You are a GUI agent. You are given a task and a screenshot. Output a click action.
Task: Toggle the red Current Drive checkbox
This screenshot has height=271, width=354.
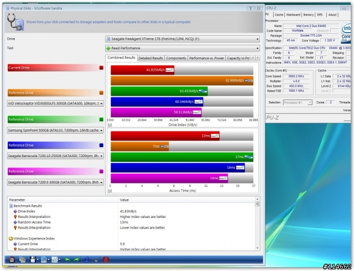click(x=101, y=67)
